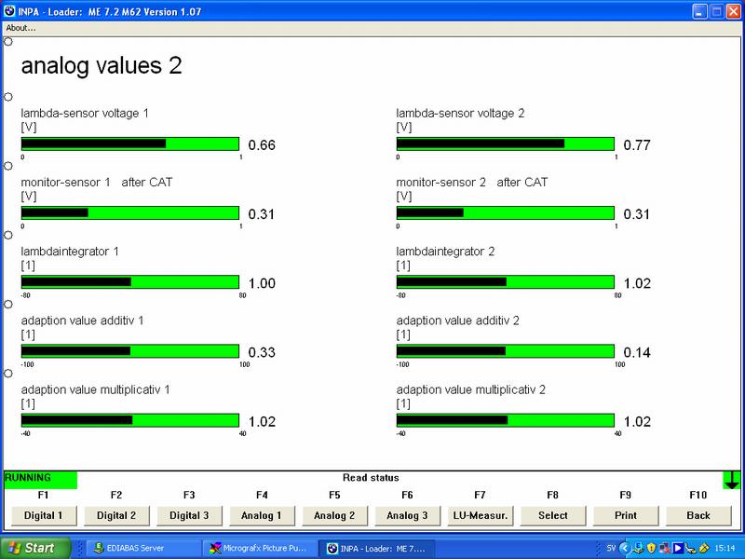Click the circle marker left of adaption value multiplicativ 1
The width and height of the screenshot is (745, 559).
point(8,373)
